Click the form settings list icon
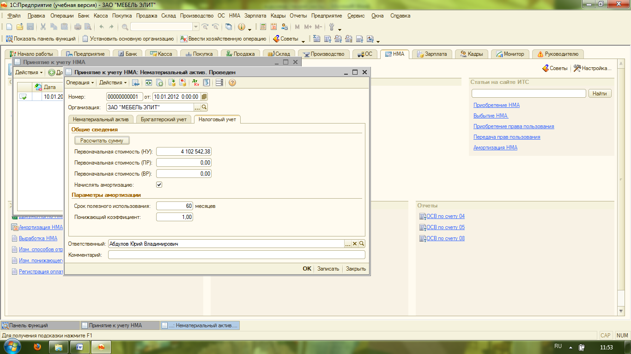631x354 pixels. point(219,83)
